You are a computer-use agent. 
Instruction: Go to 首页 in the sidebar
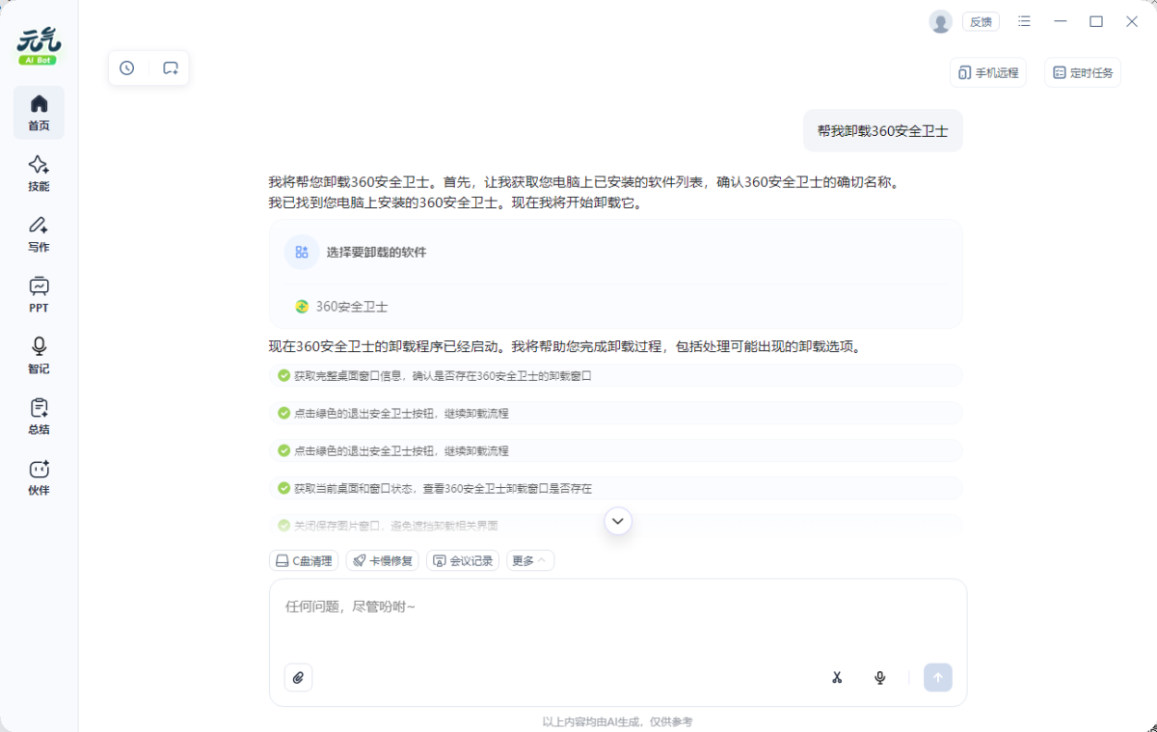point(39,113)
